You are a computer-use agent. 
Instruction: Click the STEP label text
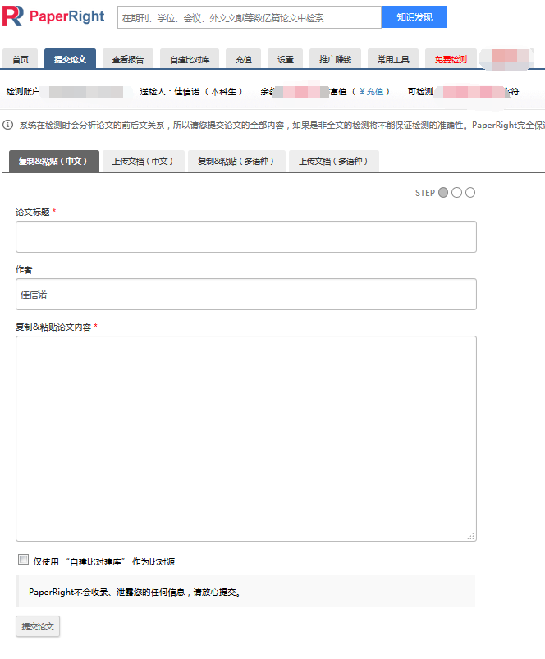425,193
